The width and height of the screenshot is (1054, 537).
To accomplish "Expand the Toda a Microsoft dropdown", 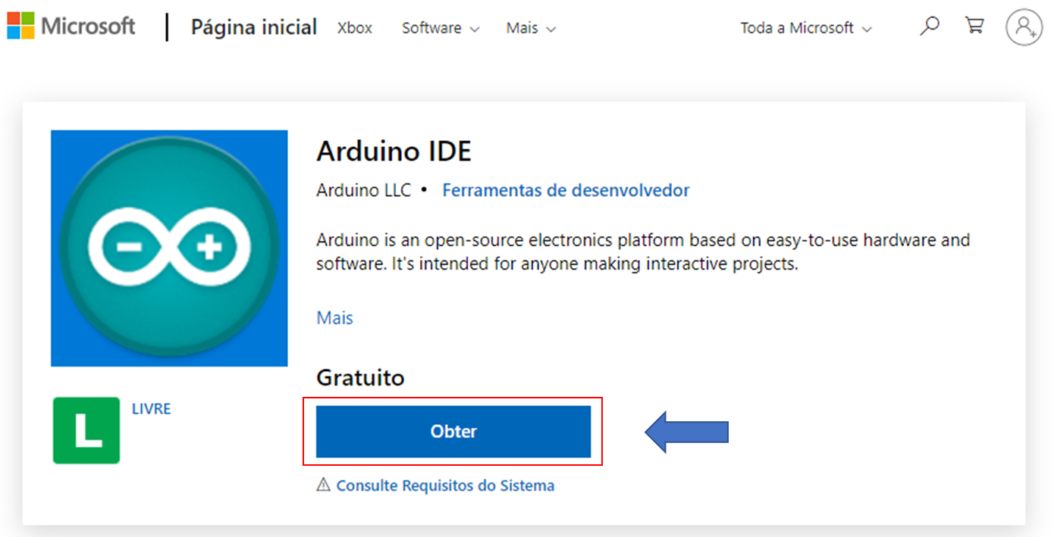I will [x=806, y=28].
